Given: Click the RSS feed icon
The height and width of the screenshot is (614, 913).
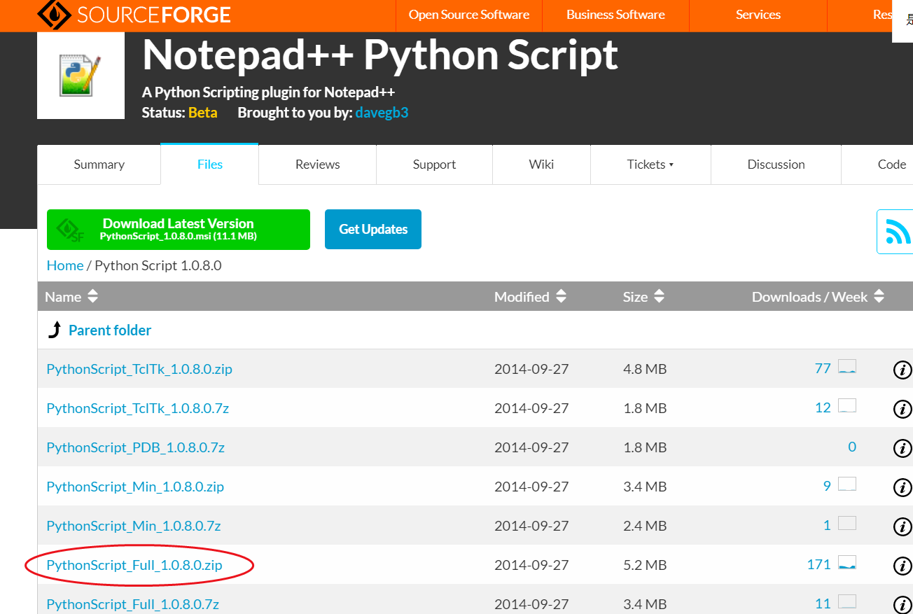Looking at the screenshot, I should click(897, 232).
